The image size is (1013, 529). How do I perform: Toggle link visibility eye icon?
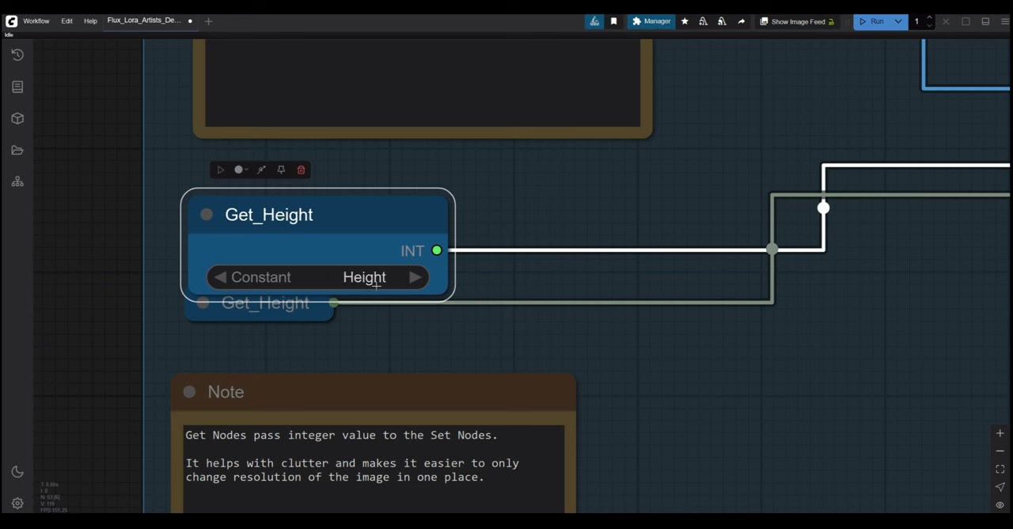pos(1000,505)
